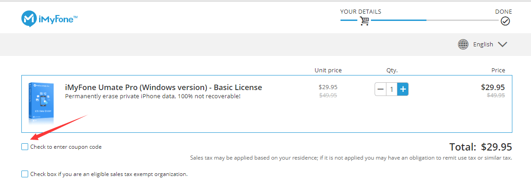531x186 pixels.
Task: Increase quantity with the plus button
Action: tap(403, 89)
